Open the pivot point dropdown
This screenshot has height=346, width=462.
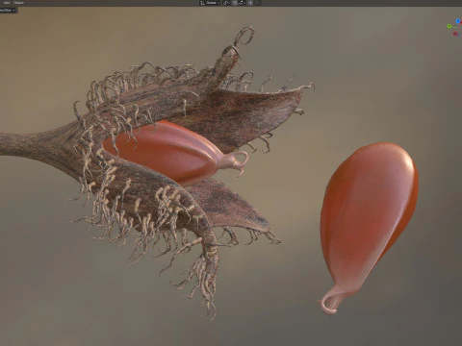226,3
